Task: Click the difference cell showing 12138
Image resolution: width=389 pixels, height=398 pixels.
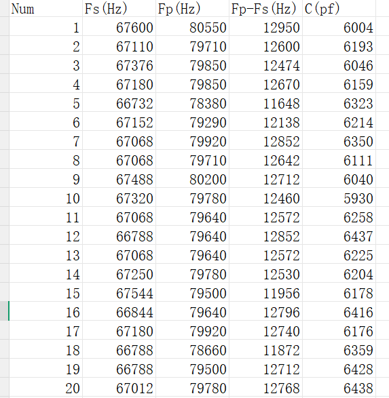Action: click(265, 121)
